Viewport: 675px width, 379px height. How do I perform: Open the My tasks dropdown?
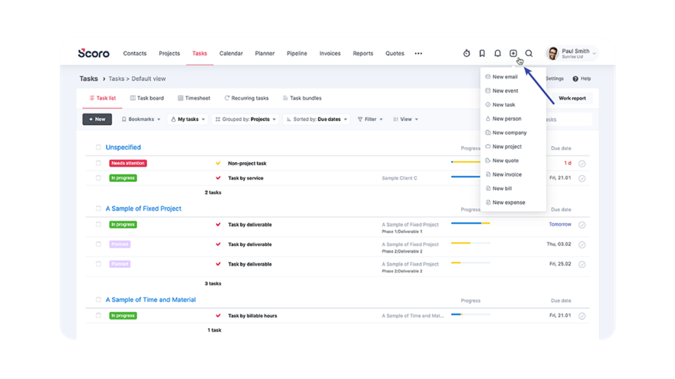(x=188, y=119)
